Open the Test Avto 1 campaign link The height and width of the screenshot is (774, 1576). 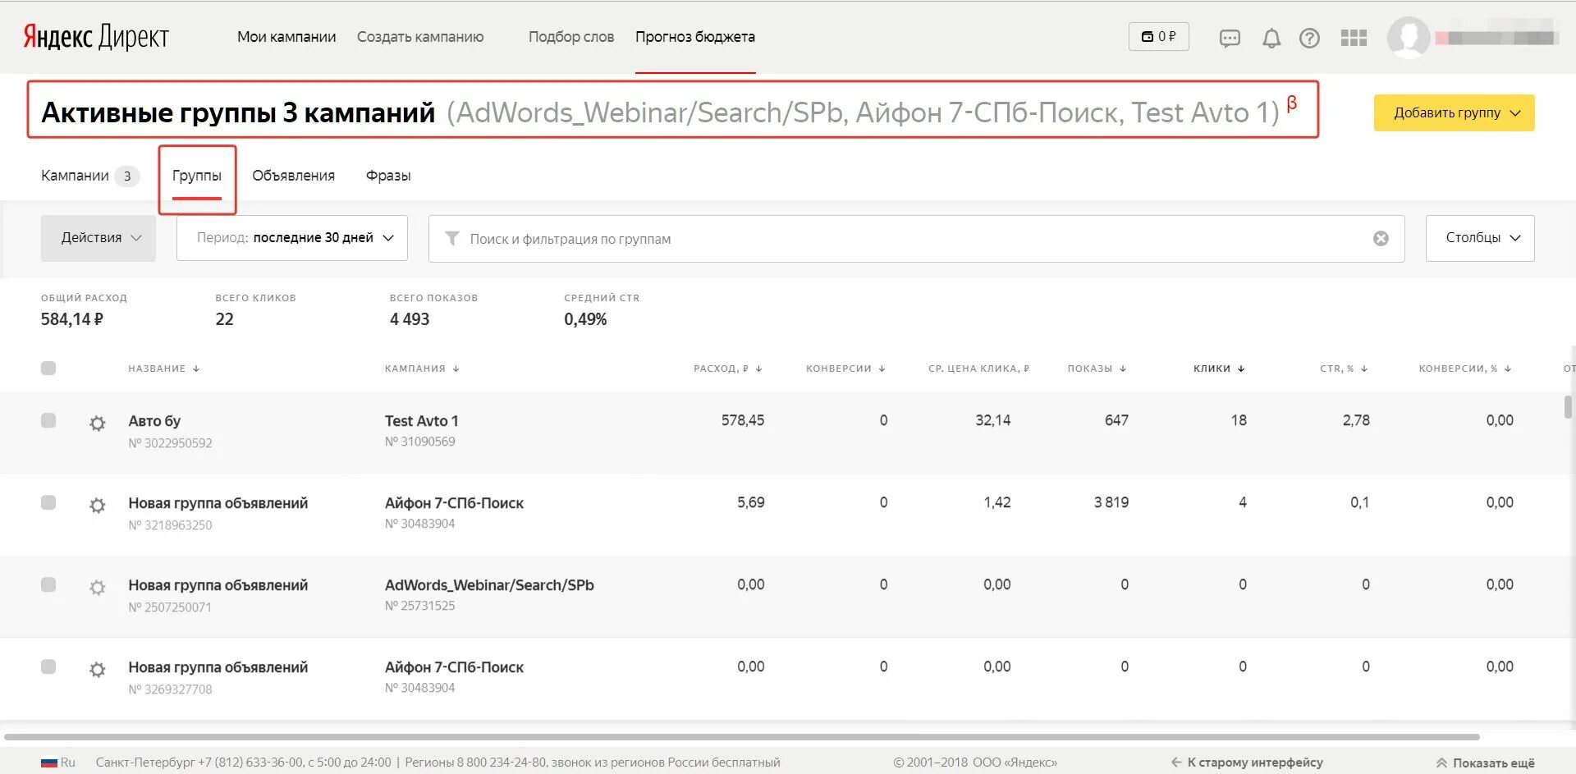point(422,421)
